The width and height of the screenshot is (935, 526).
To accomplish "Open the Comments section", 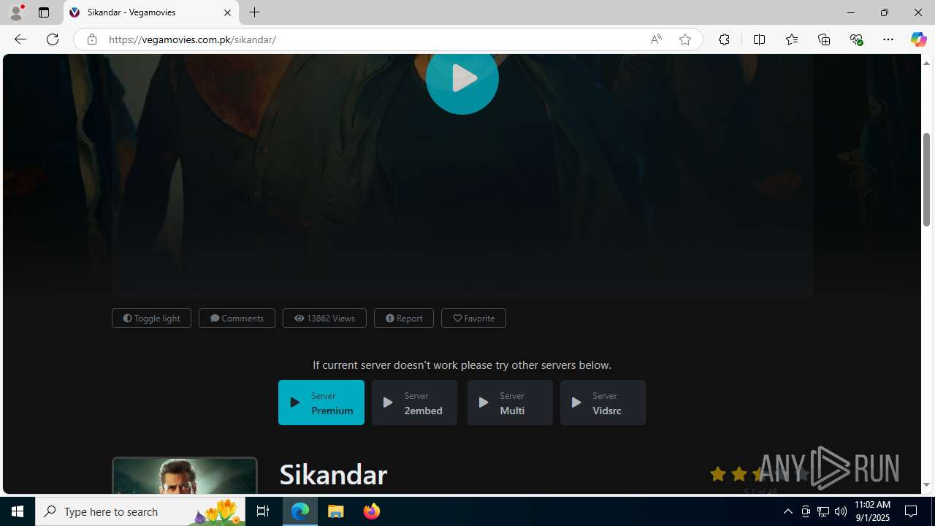I will pos(237,318).
